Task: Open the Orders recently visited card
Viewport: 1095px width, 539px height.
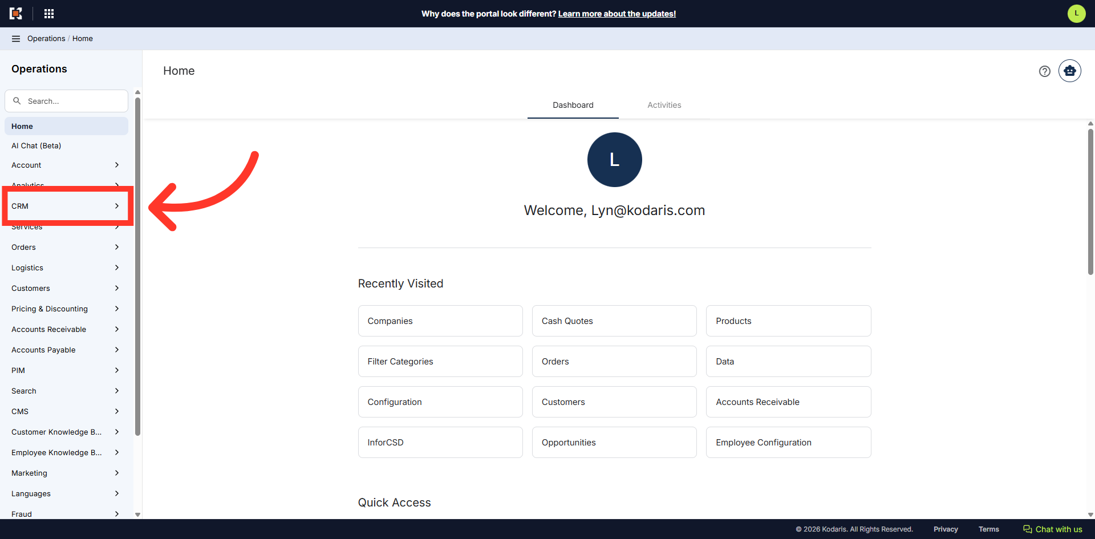Action: click(x=614, y=362)
